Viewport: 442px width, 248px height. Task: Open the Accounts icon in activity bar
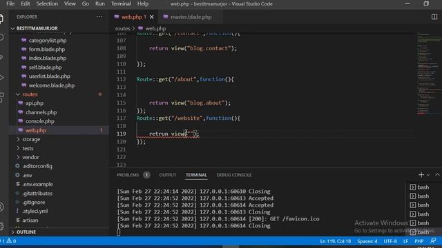click(1, 207)
